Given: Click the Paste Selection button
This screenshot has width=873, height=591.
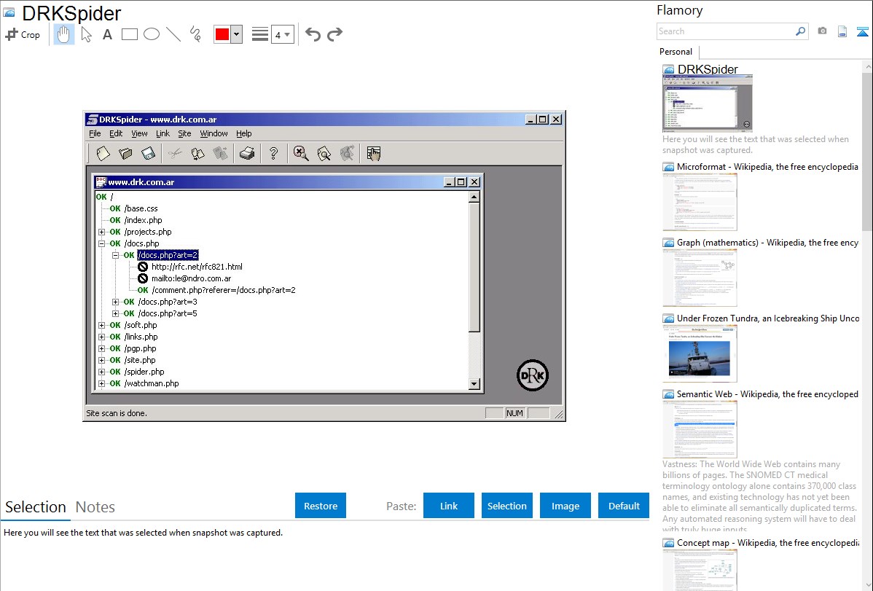Looking at the screenshot, I should pos(506,506).
